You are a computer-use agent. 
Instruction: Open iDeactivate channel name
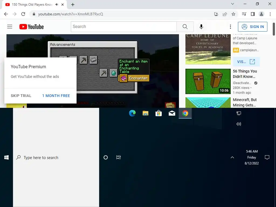[x=242, y=83]
